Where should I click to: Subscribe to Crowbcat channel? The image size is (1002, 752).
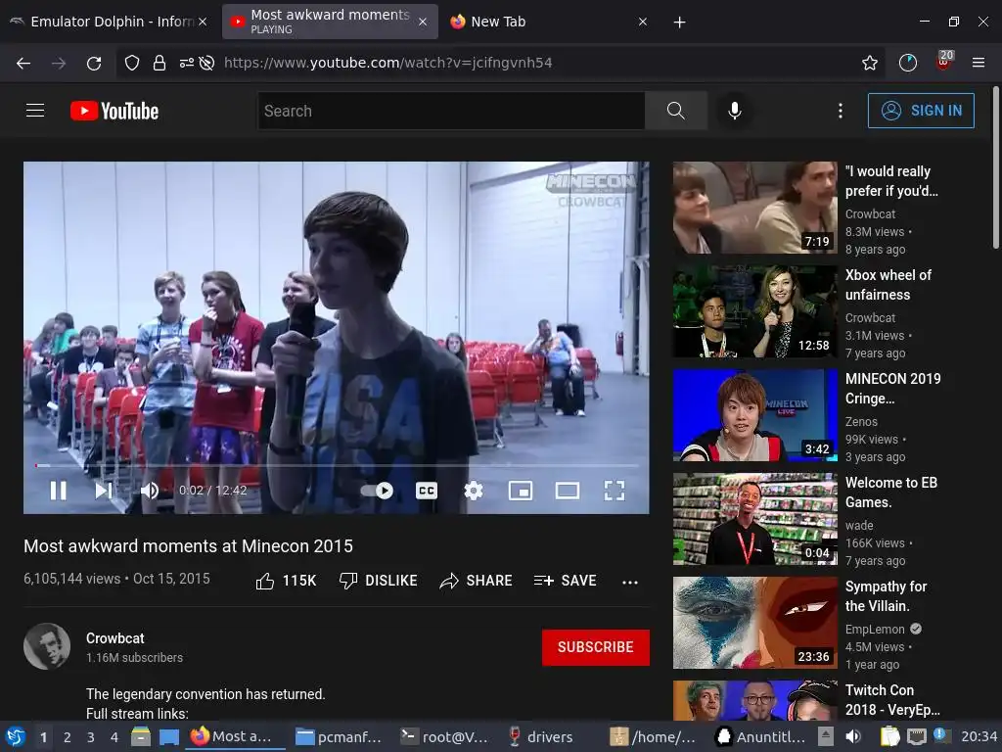(x=596, y=647)
